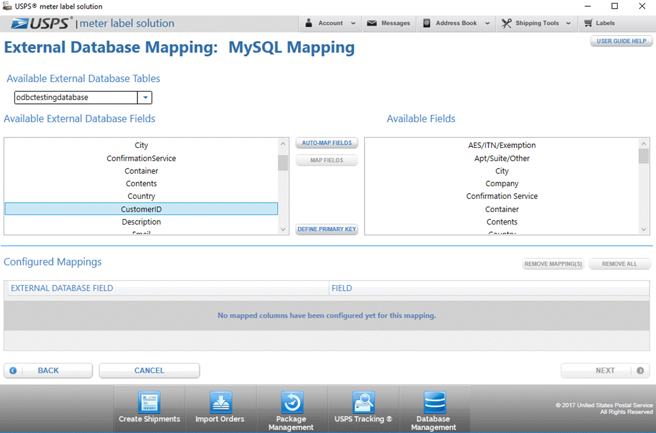The width and height of the screenshot is (656, 433).
Task: Open Import Orders from bottom bar
Action: [220, 408]
